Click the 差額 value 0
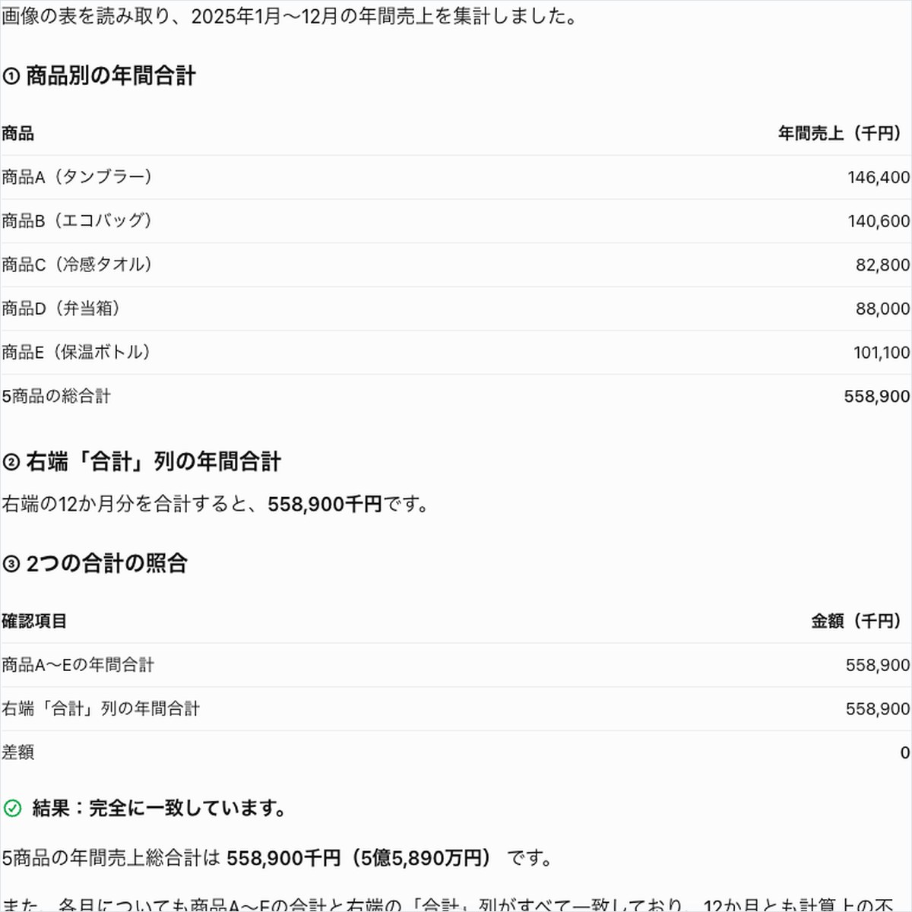912x912 pixels. [905, 753]
